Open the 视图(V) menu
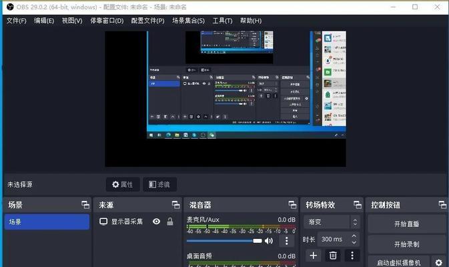The height and width of the screenshot is (267, 449). [x=72, y=21]
